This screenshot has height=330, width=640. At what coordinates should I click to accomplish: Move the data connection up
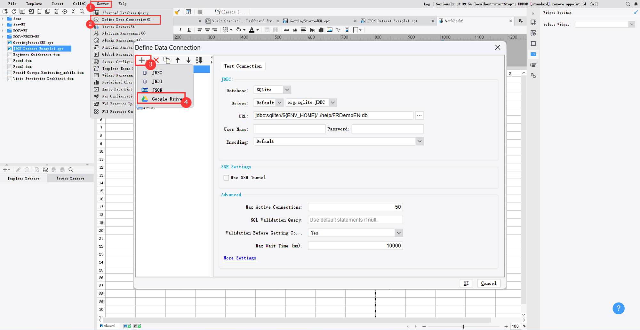[178, 60]
